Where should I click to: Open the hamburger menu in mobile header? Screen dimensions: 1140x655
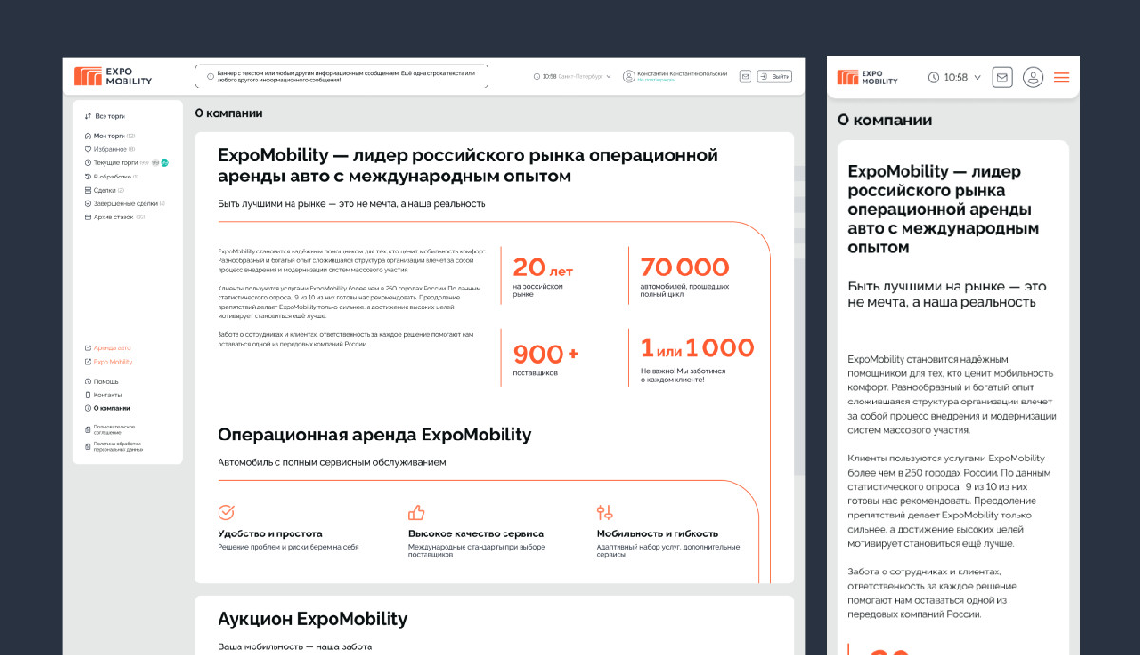pos(1061,78)
